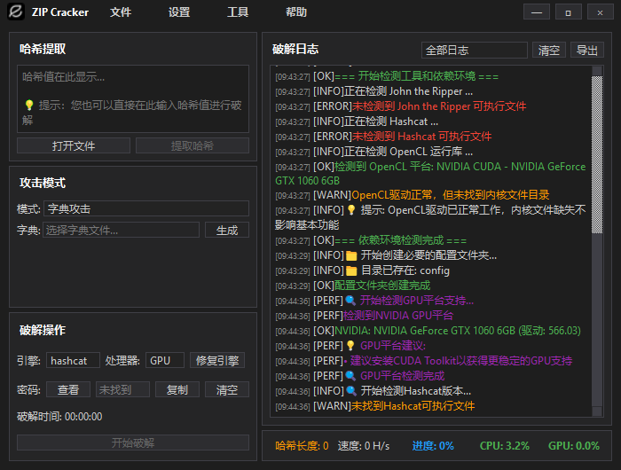Minimize the ZIP Cracker window
This screenshot has height=470, width=621.
(537, 12)
